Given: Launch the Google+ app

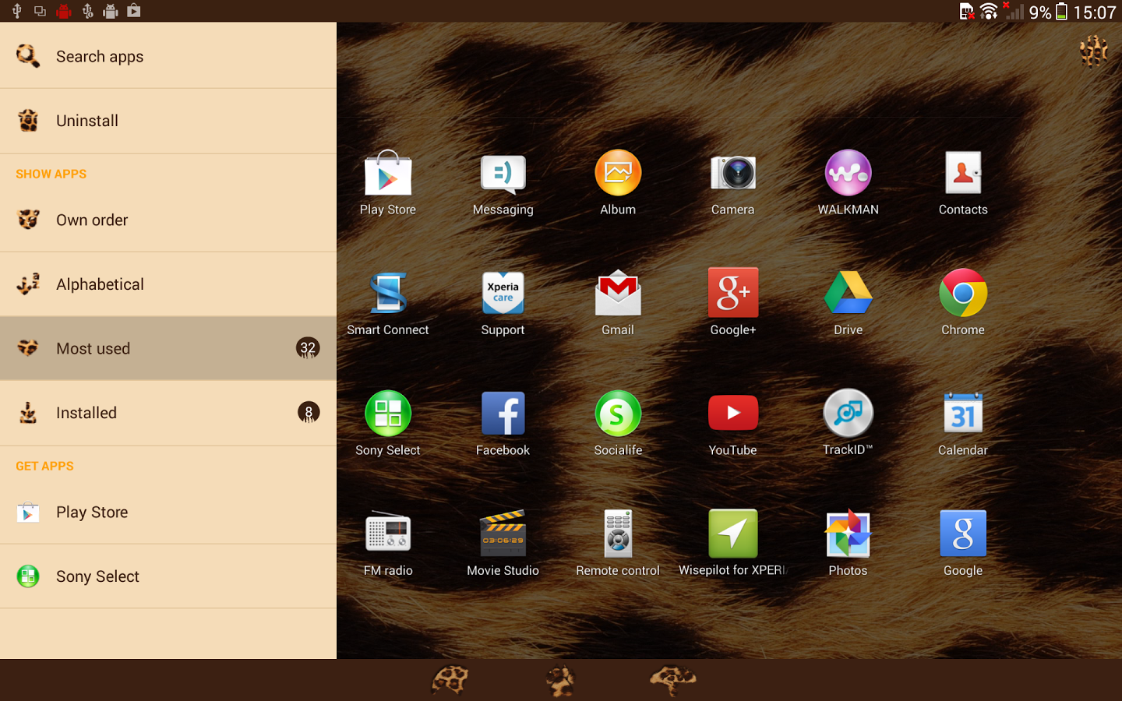Looking at the screenshot, I should [732, 303].
